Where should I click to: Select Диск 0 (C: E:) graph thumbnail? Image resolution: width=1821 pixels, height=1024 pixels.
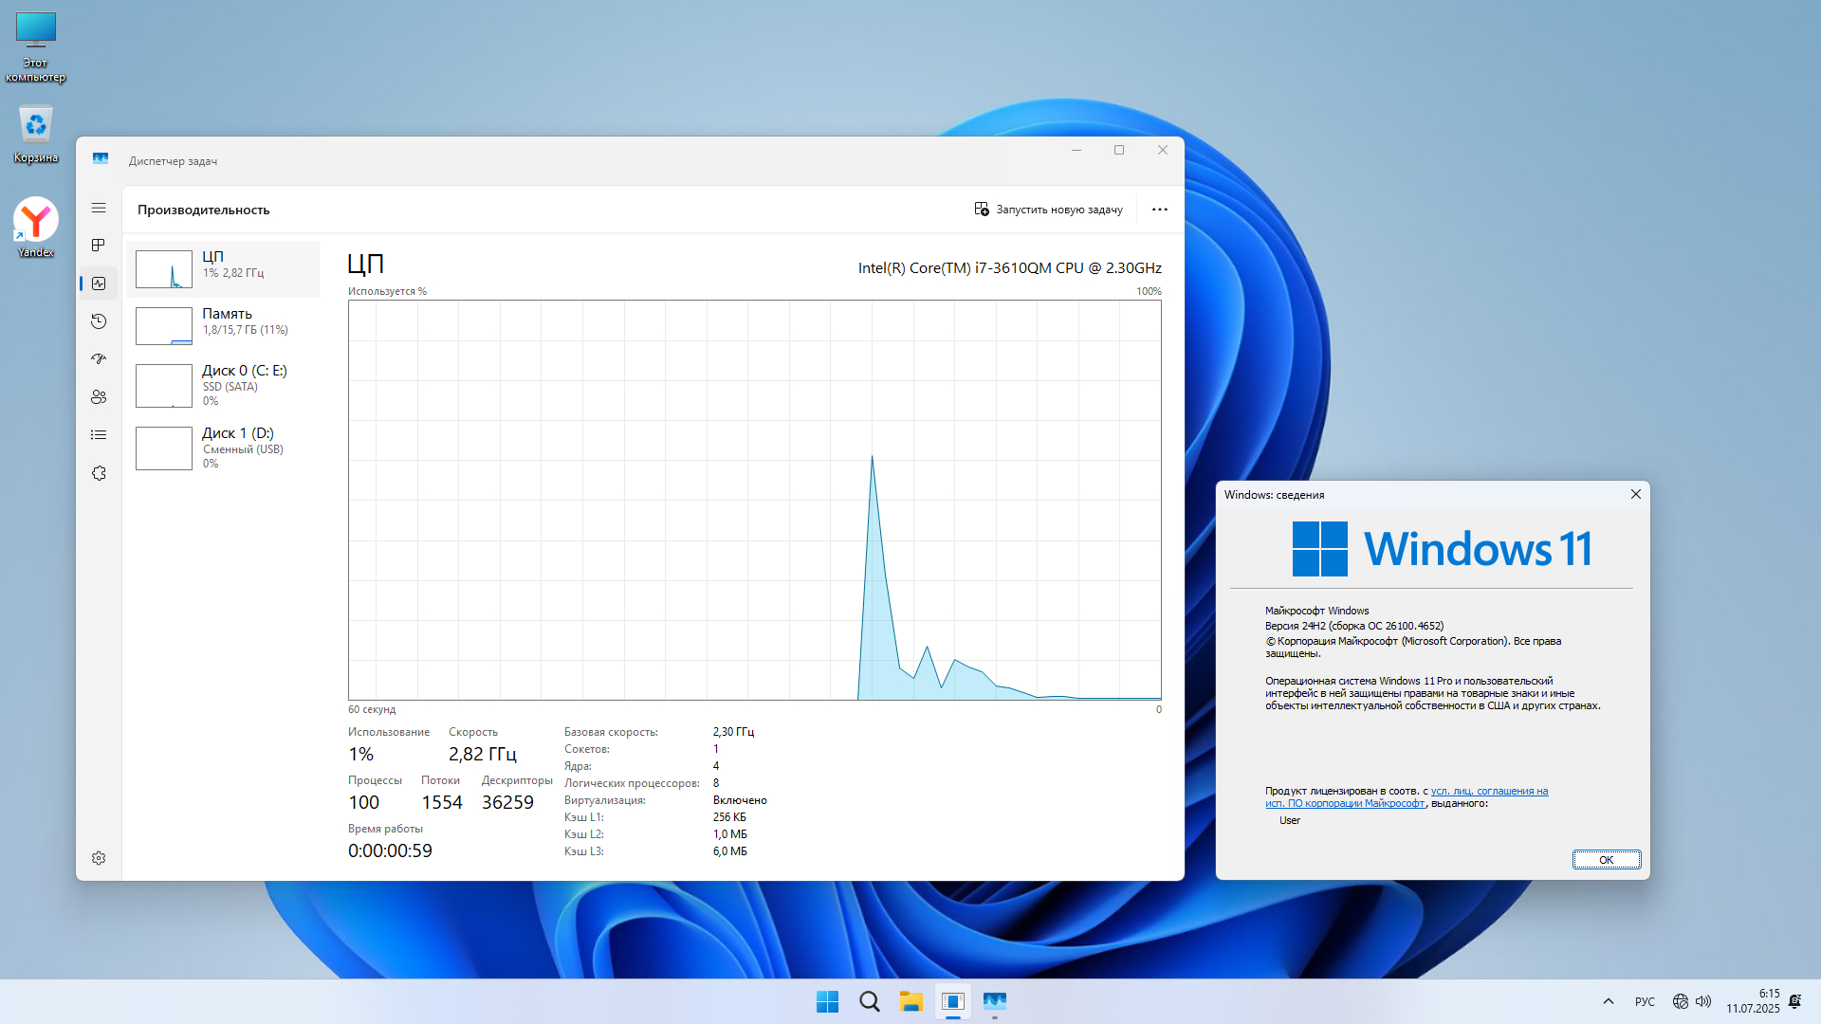point(164,386)
